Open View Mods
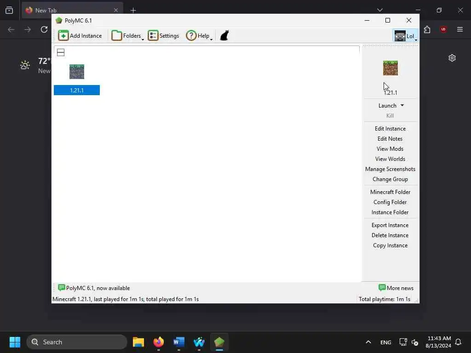Screen dimensions: 471x353 click(390, 149)
